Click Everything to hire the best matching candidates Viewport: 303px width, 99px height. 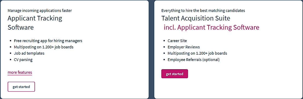(x=203, y=10)
